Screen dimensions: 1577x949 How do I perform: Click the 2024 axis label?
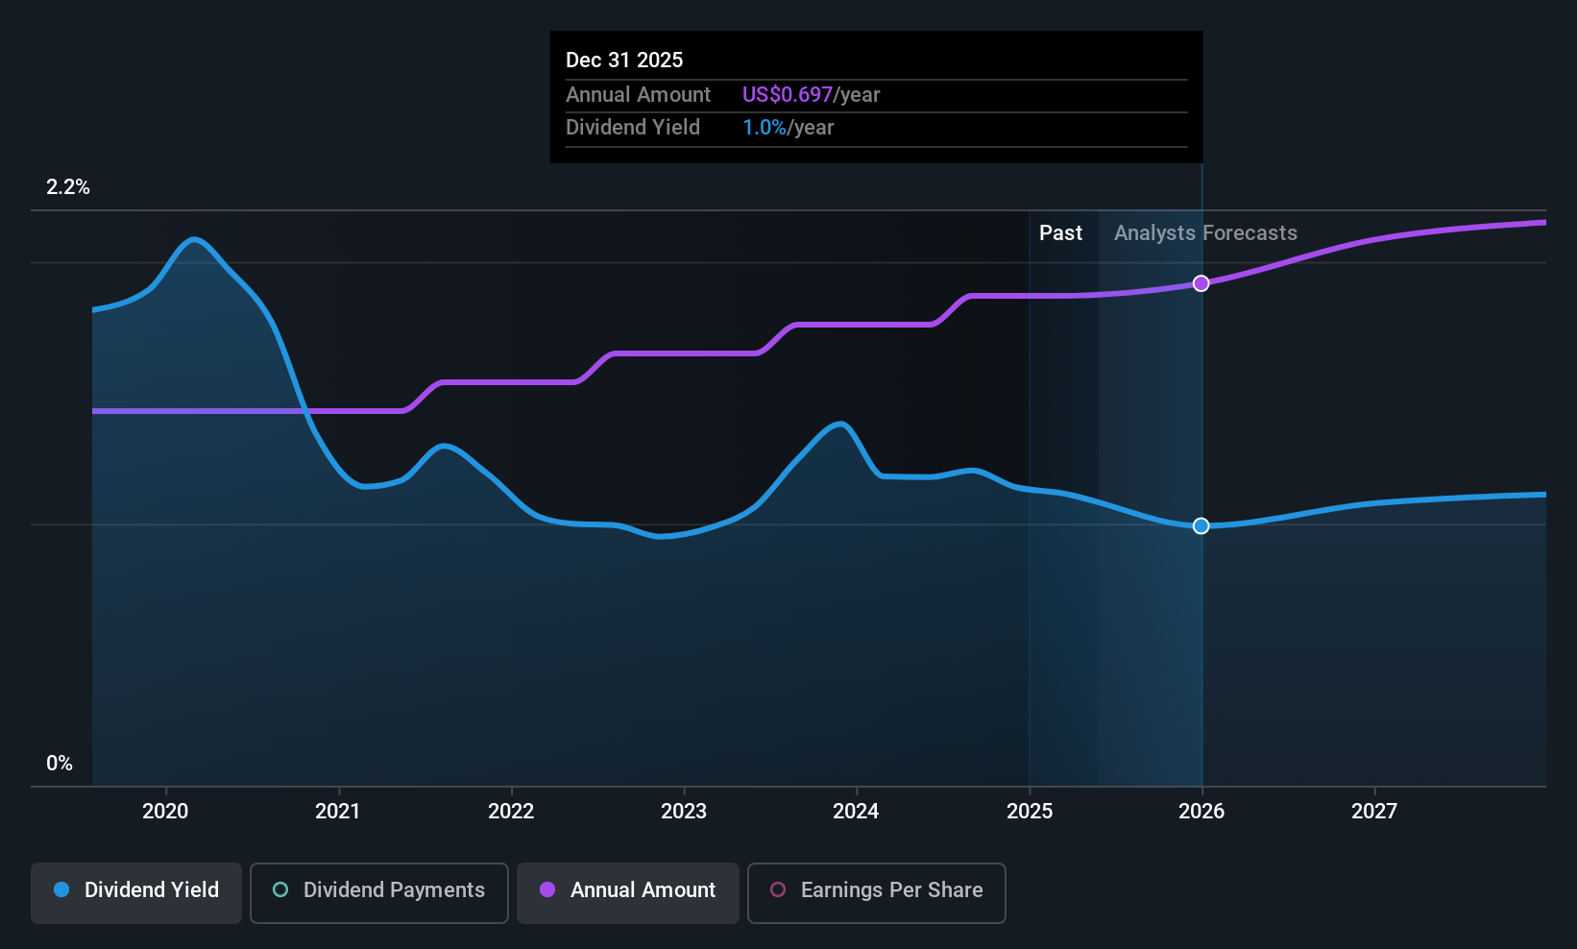coord(856,812)
